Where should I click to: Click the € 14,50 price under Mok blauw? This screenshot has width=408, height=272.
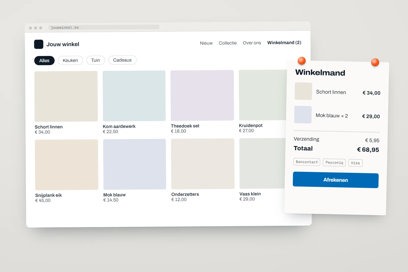111,200
